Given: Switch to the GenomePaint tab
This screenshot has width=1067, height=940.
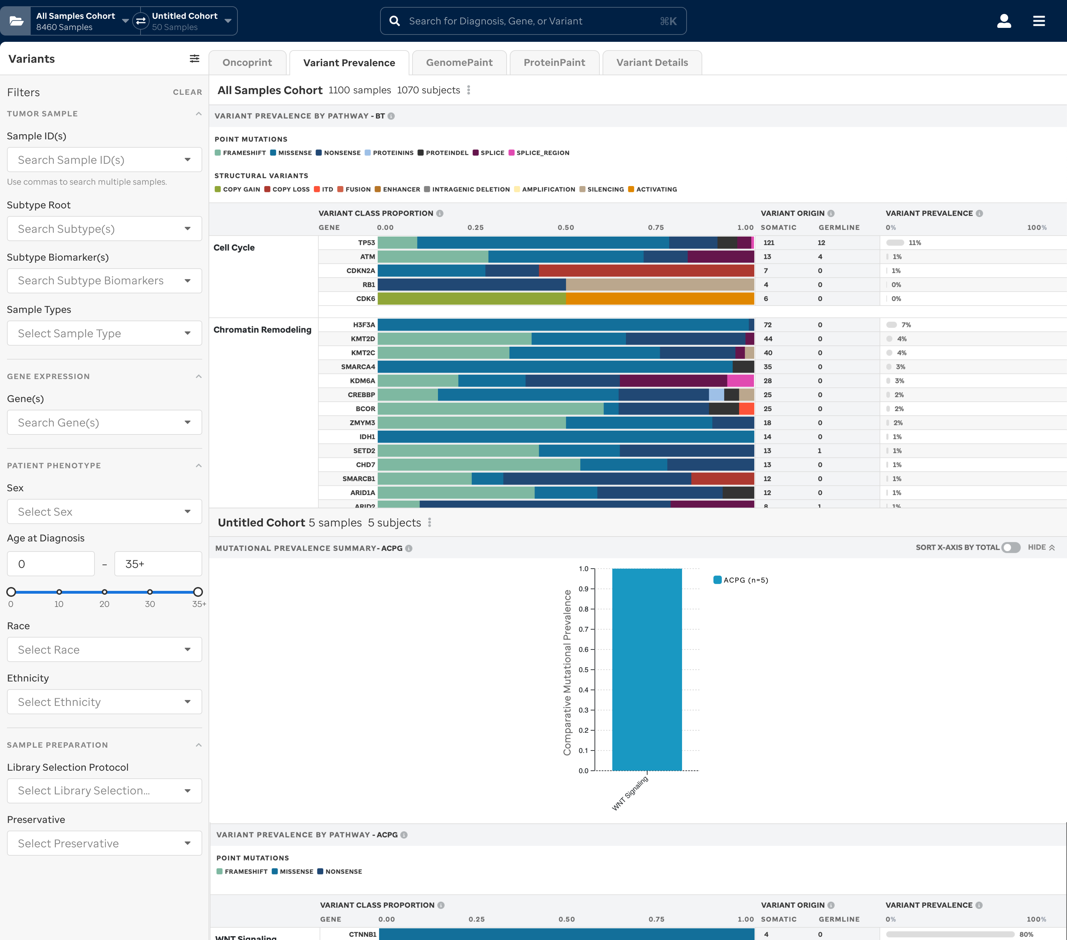Looking at the screenshot, I should 459,63.
